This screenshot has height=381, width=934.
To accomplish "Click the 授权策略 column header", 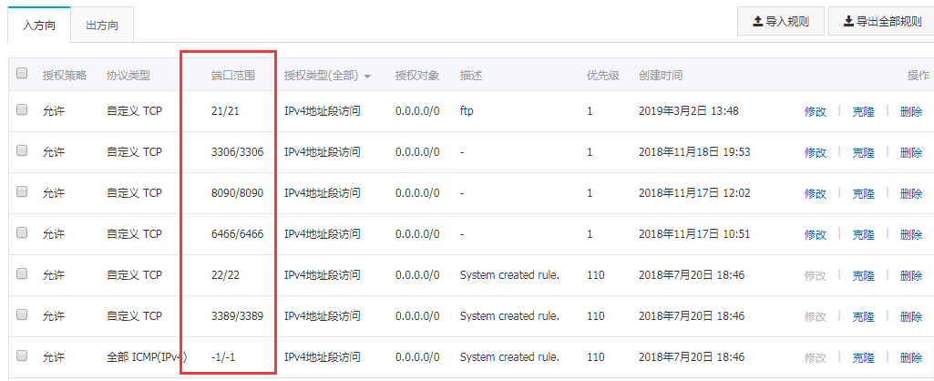I will tap(65, 76).
